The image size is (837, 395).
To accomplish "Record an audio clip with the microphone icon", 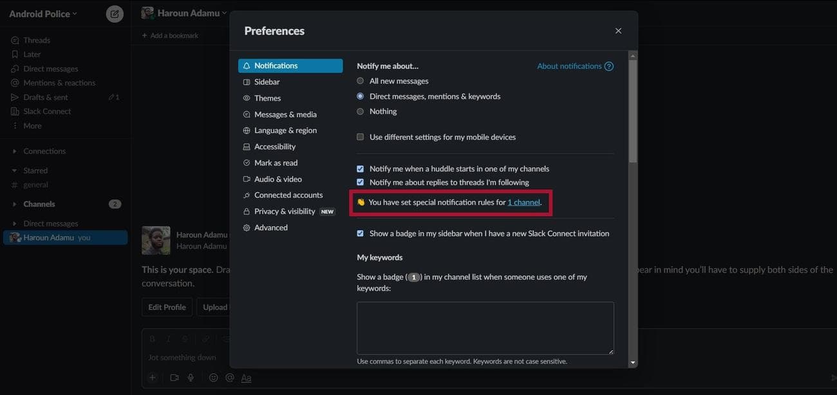I will point(190,378).
